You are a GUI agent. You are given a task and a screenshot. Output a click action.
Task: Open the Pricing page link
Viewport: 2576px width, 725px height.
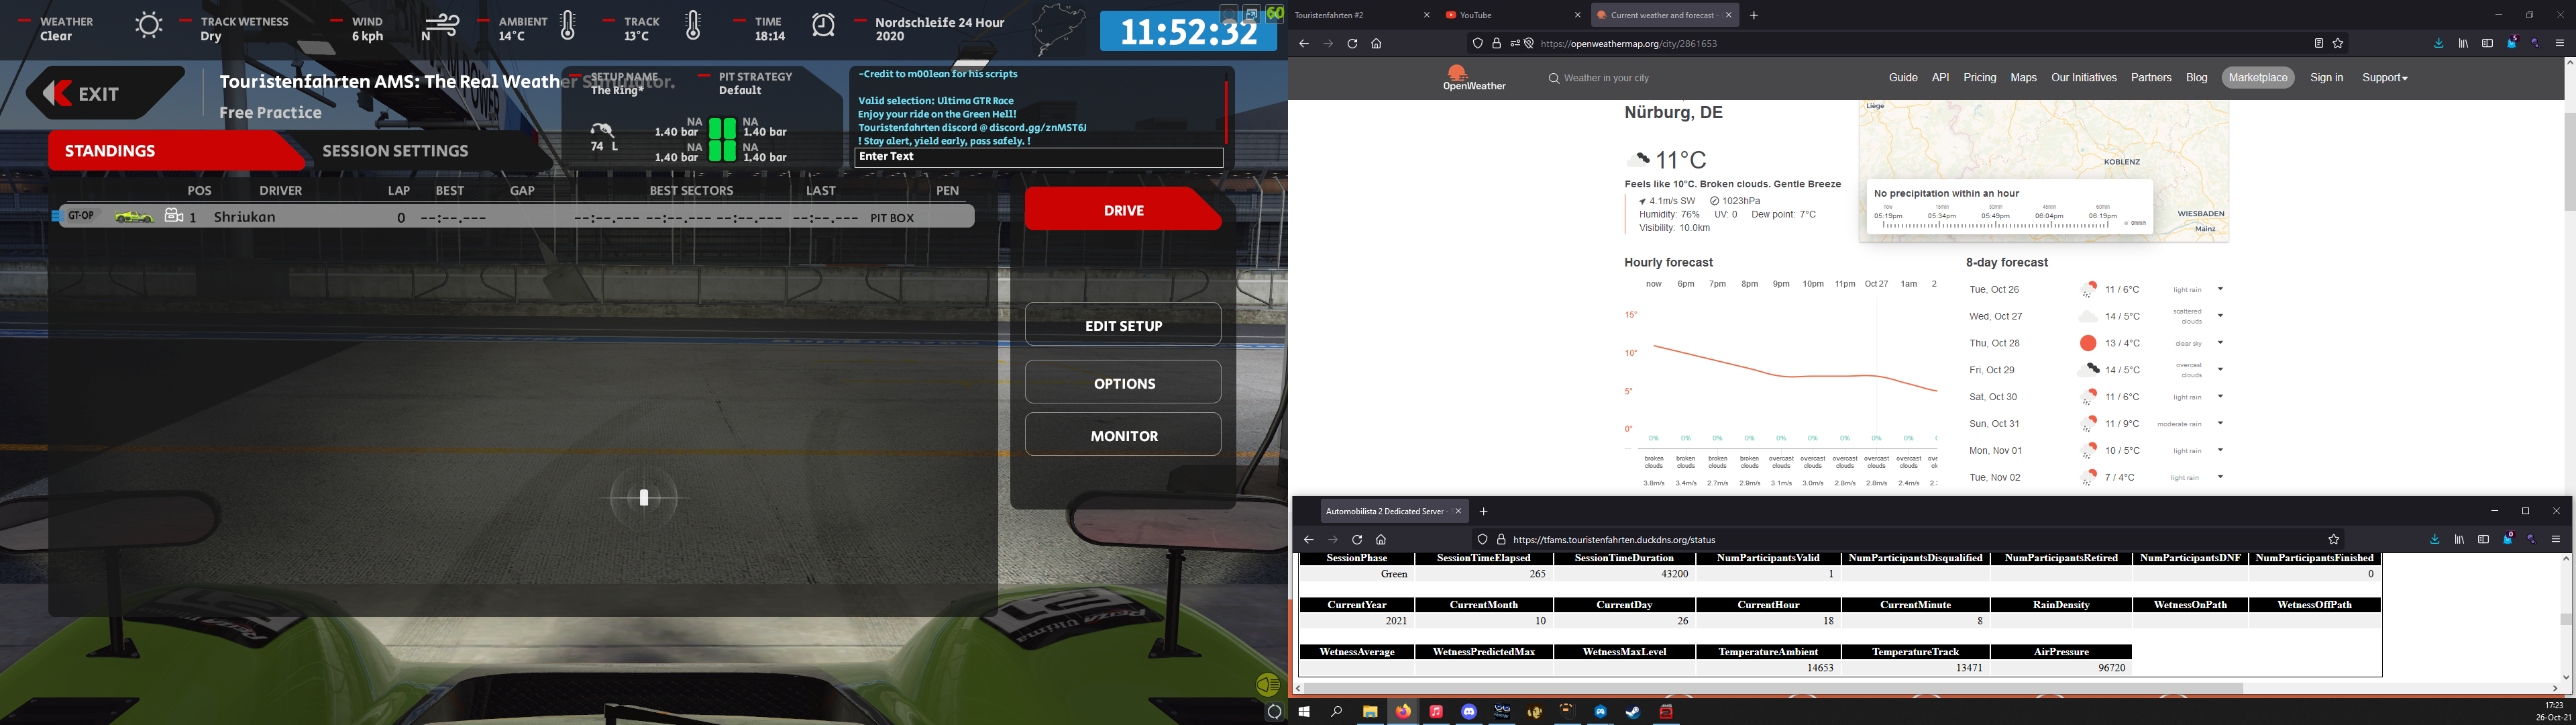pos(1979,78)
